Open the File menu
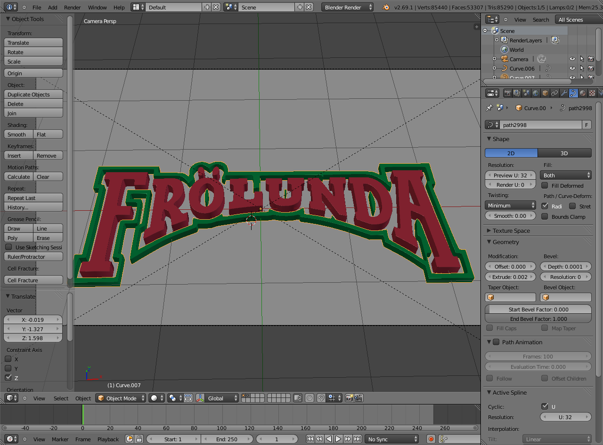The height and width of the screenshot is (445, 603). click(37, 7)
